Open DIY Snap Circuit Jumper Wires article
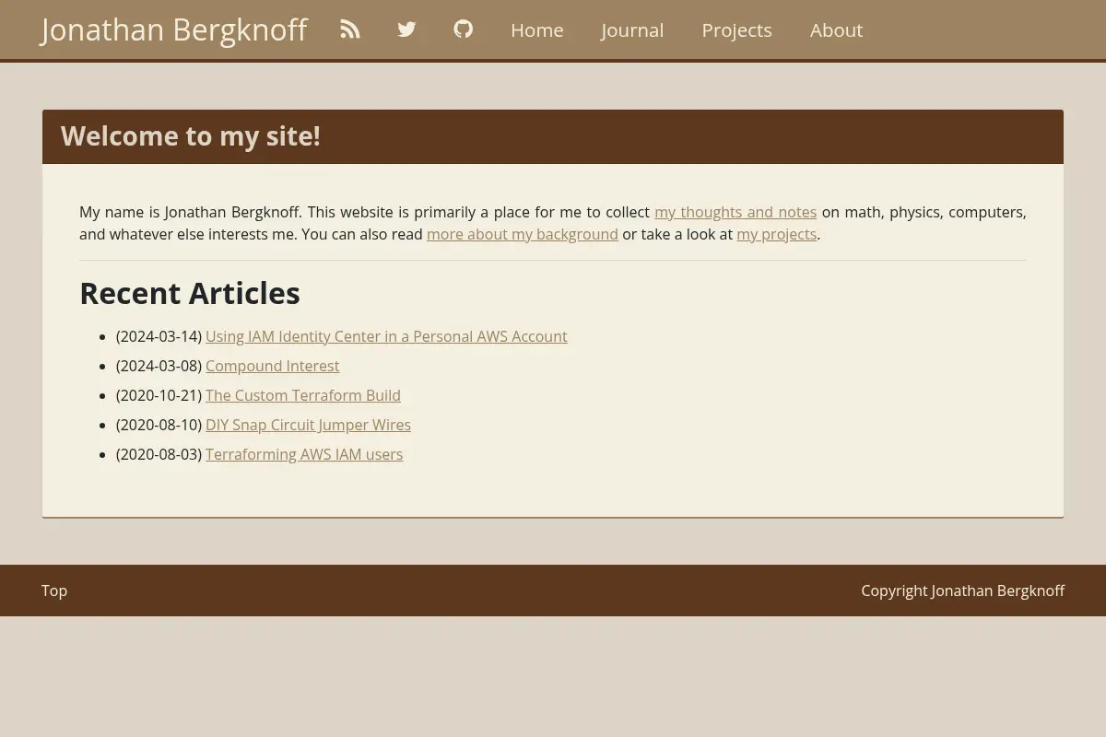 [x=309, y=425]
